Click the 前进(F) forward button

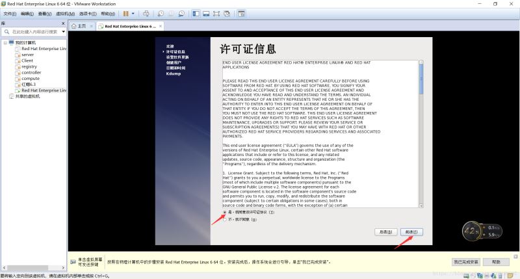412,232
